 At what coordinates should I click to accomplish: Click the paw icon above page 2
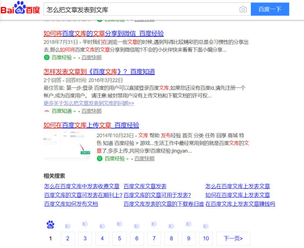pos(68,226)
